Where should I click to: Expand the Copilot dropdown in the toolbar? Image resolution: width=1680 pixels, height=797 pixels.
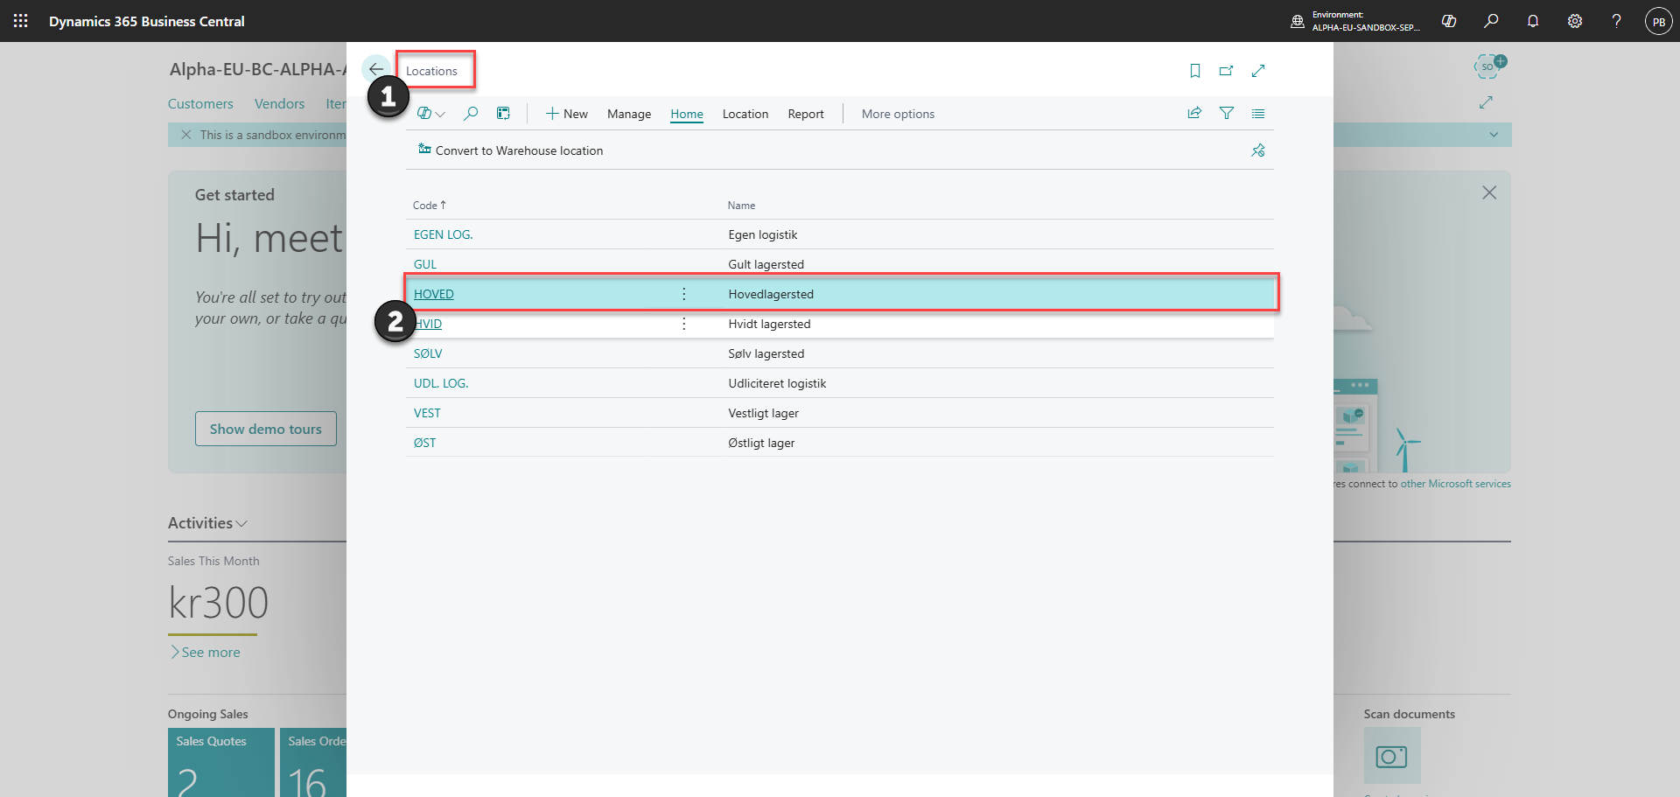(x=431, y=114)
